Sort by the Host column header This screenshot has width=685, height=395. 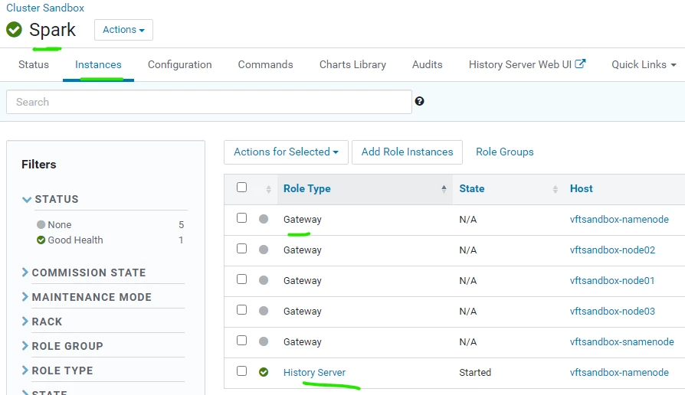(581, 188)
